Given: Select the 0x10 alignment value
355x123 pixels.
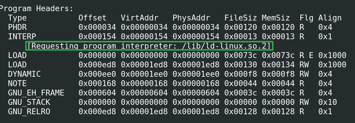Looking at the screenshot, I should [327, 102].
